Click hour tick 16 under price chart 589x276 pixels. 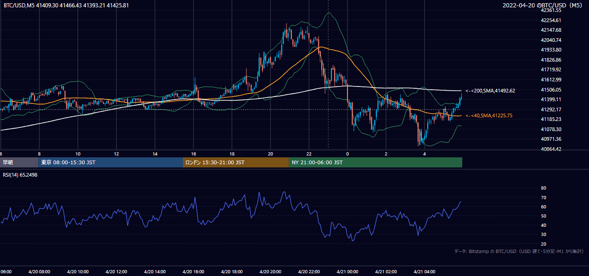point(194,154)
